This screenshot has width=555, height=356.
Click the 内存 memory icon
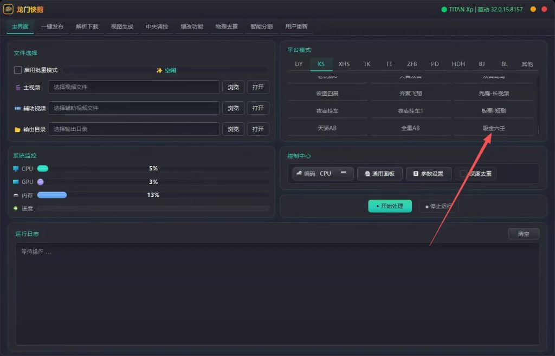(16, 195)
